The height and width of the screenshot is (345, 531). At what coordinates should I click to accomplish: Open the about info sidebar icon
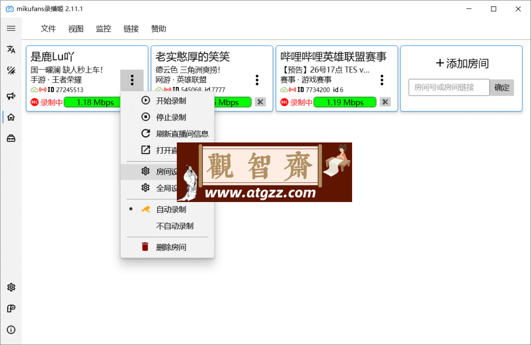(11, 330)
